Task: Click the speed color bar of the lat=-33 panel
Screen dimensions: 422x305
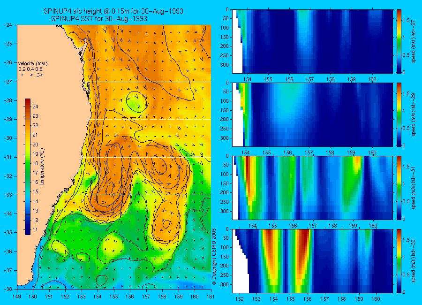Action: pyautogui.click(x=399, y=261)
